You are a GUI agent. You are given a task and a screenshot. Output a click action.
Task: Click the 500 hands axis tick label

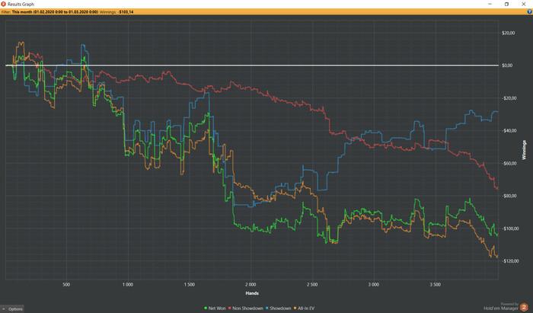coord(66,285)
